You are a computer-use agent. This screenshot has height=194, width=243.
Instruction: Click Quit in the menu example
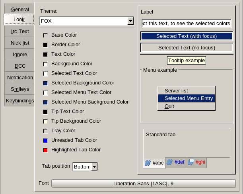click(x=187, y=106)
